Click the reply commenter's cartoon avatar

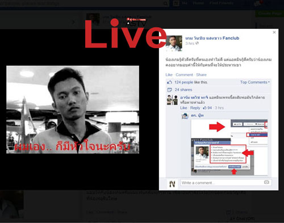point(185,116)
